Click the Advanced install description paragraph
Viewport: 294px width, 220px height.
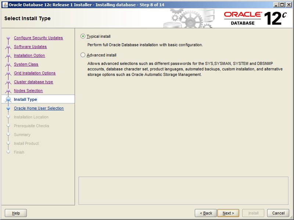coord(185,69)
